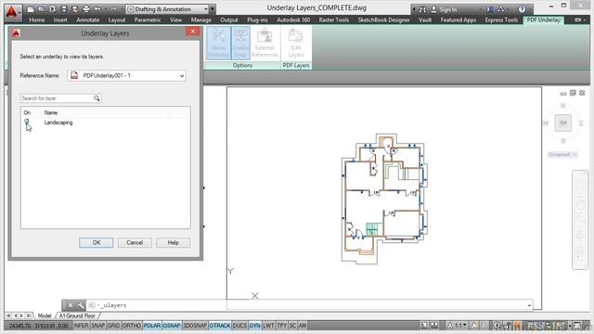Image resolution: width=594 pixels, height=334 pixels.
Task: Switch to the Annotate ribbon tab
Action: coord(88,19)
